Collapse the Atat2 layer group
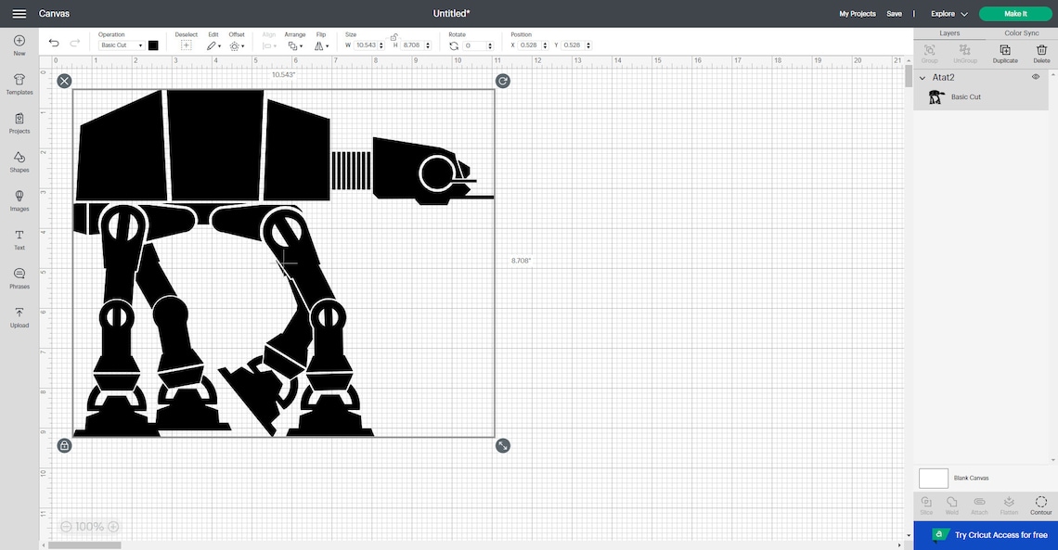The image size is (1058, 550). pyautogui.click(x=921, y=77)
